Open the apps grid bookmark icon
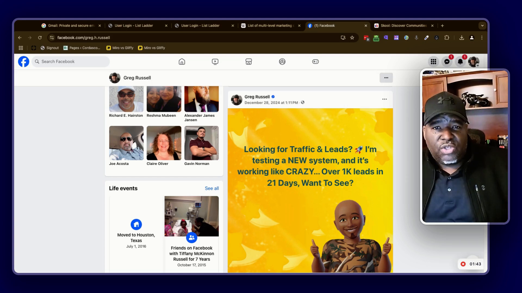 21,48
